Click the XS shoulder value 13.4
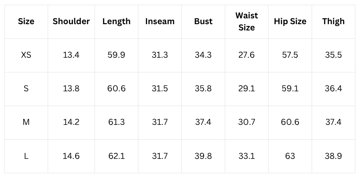358x179 pixels. 71,55
